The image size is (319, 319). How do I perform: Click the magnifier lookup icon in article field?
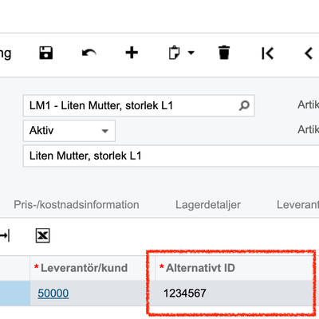(244, 105)
